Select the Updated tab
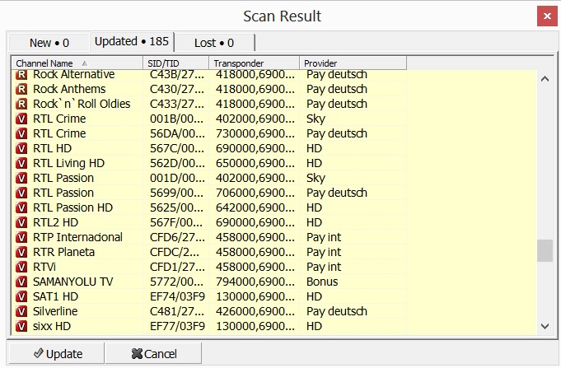 (x=129, y=41)
